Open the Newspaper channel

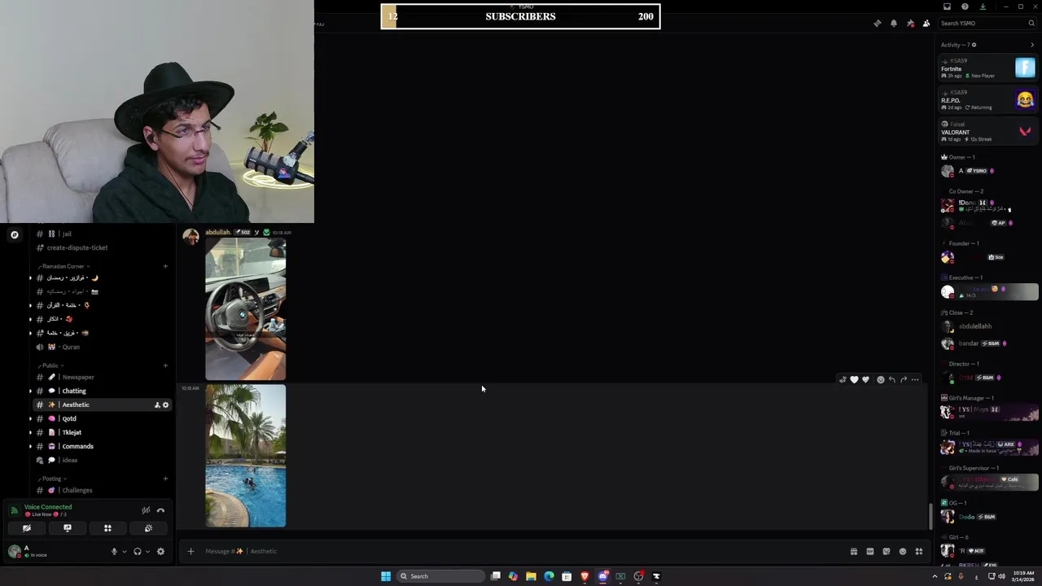point(101,377)
